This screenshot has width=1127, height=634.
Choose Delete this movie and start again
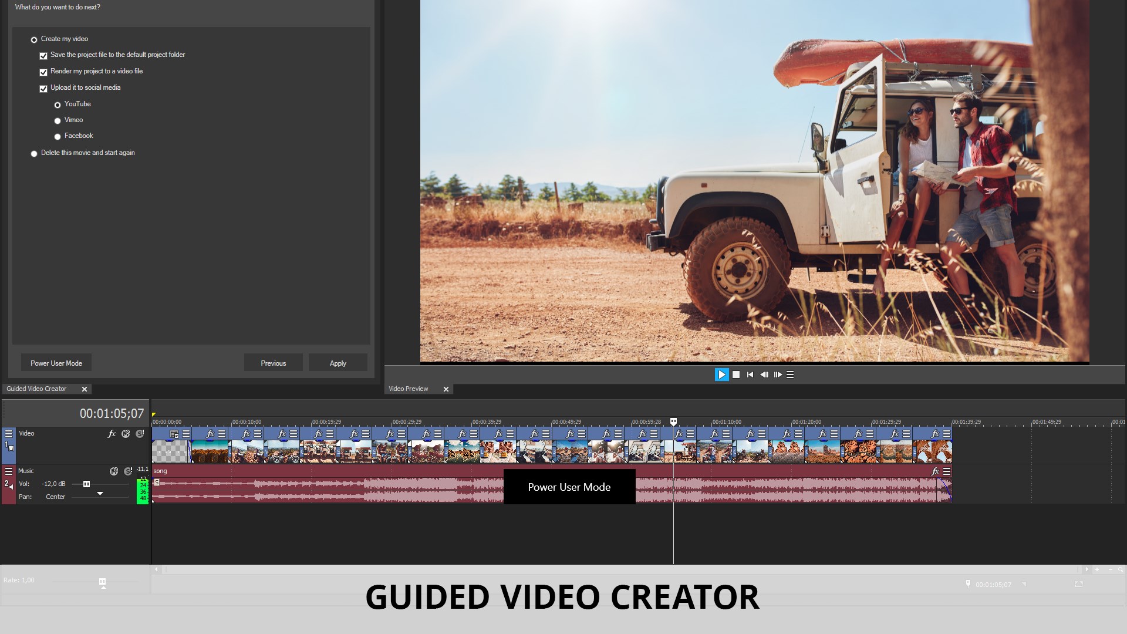pos(34,154)
